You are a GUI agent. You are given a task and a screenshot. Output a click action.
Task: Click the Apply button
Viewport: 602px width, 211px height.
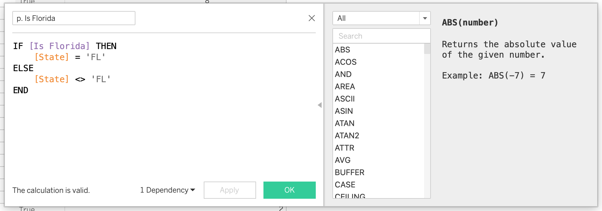pos(230,190)
